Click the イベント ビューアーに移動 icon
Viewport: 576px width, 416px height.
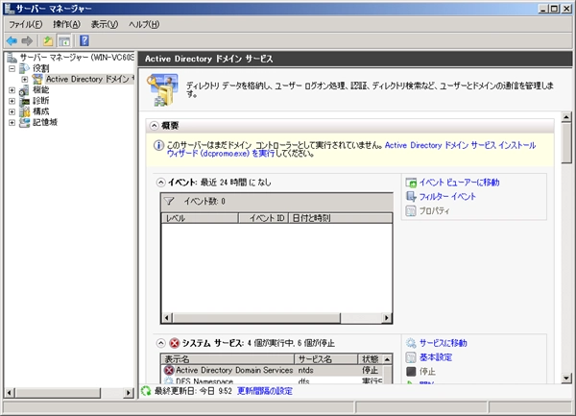(411, 183)
